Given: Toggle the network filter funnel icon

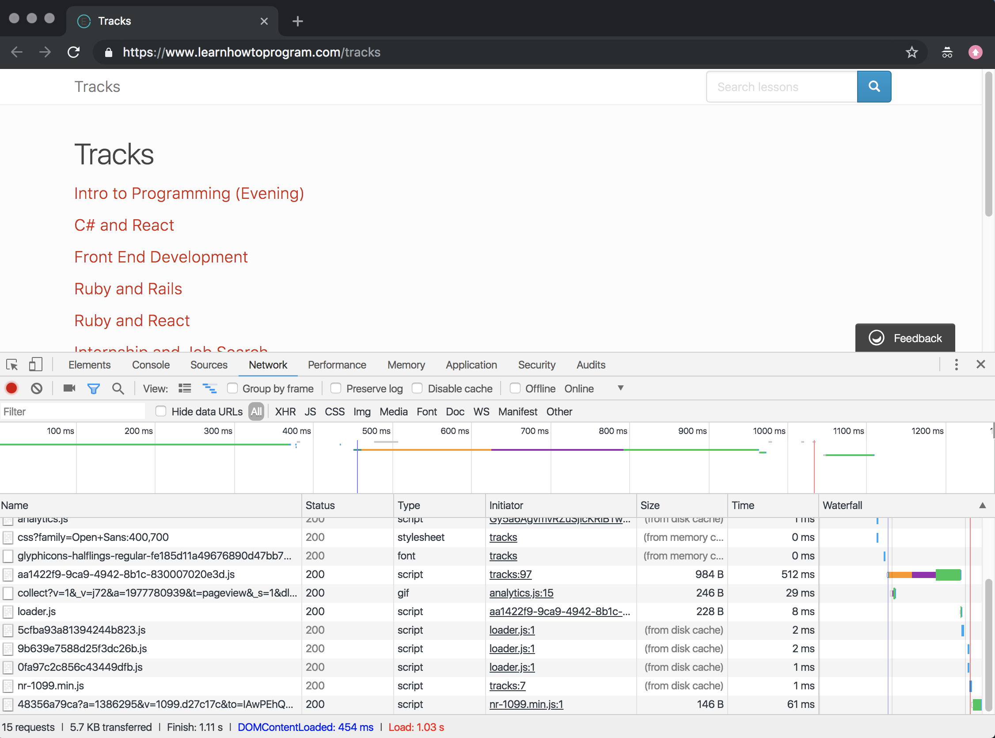Looking at the screenshot, I should (x=93, y=388).
